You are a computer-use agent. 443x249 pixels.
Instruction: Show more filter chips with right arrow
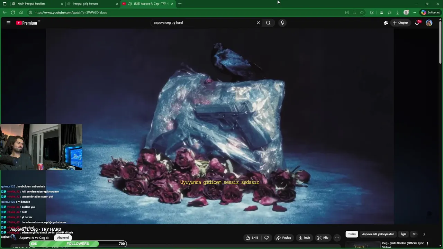coord(424,234)
